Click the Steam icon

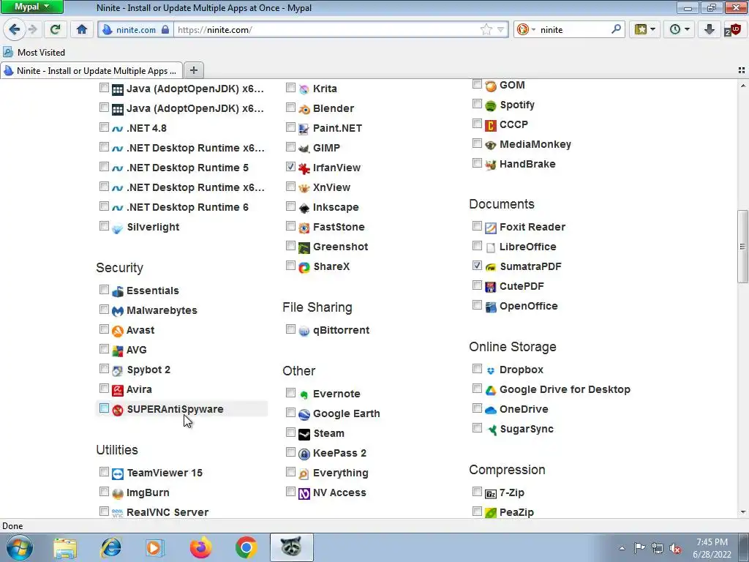coord(304,434)
